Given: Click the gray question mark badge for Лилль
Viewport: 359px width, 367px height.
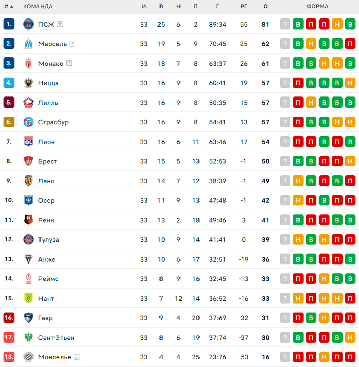Looking at the screenshot, I should [285, 103].
